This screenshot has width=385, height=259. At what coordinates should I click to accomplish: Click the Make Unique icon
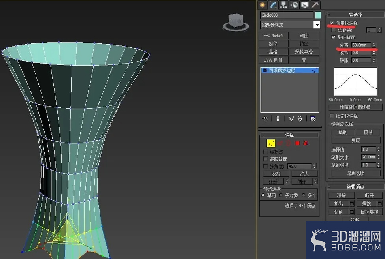coord(291,119)
